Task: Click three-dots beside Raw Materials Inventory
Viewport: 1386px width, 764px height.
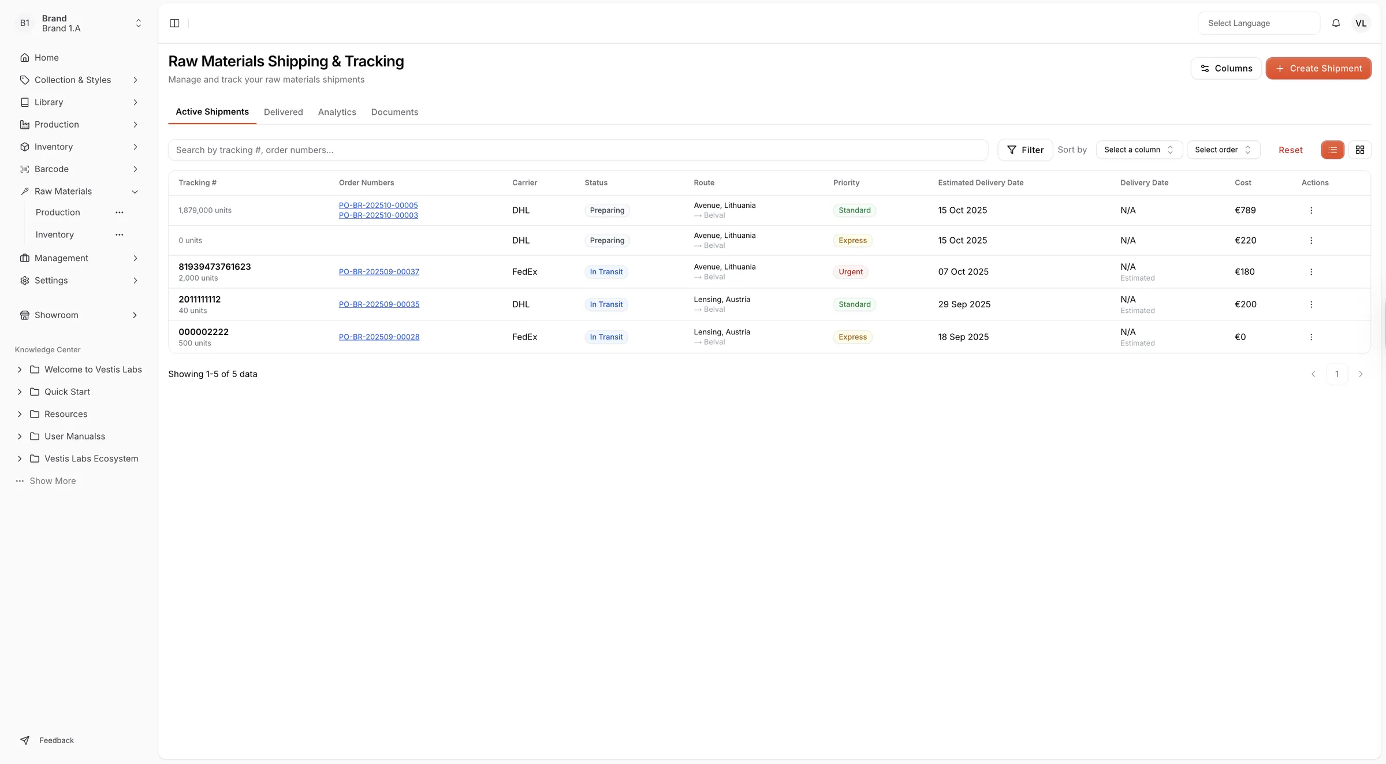Action: 120,234
